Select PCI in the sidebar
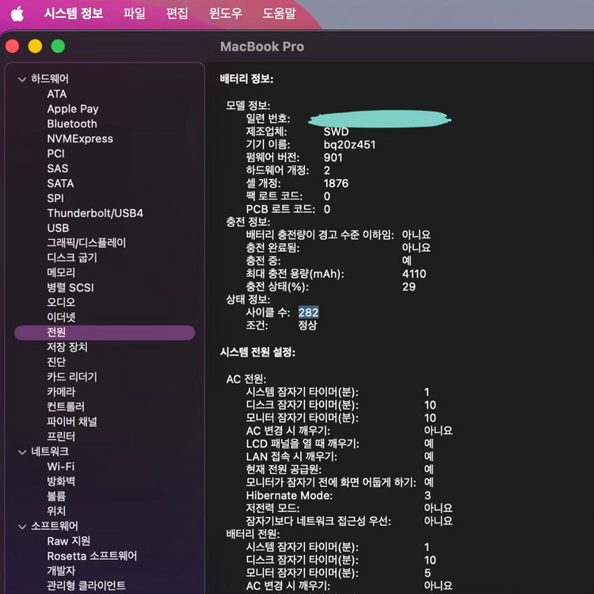The height and width of the screenshot is (594, 594). 55,154
